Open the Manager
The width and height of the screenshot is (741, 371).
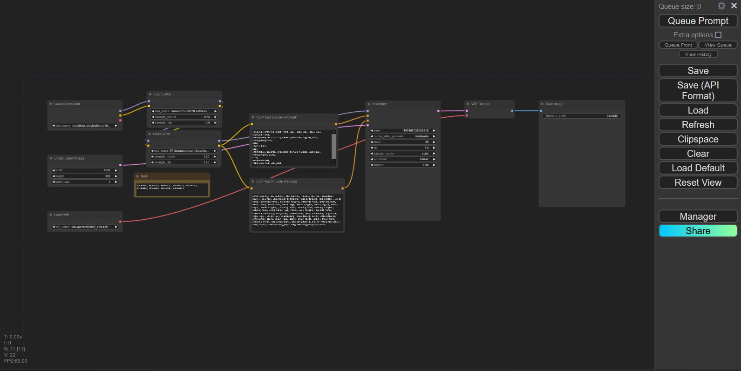(698, 216)
